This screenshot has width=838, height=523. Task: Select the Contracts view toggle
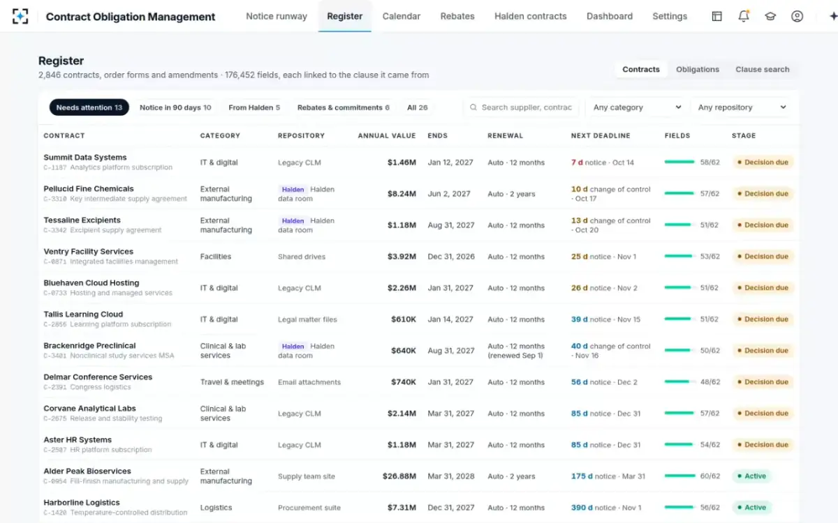tap(641, 69)
